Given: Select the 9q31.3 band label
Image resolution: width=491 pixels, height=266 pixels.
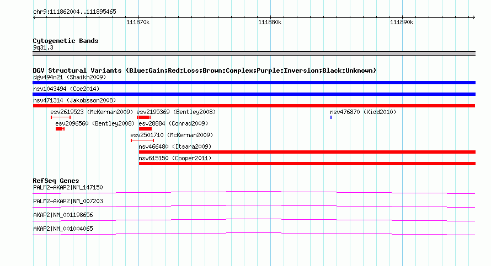Looking at the screenshot, I should pos(43,47).
